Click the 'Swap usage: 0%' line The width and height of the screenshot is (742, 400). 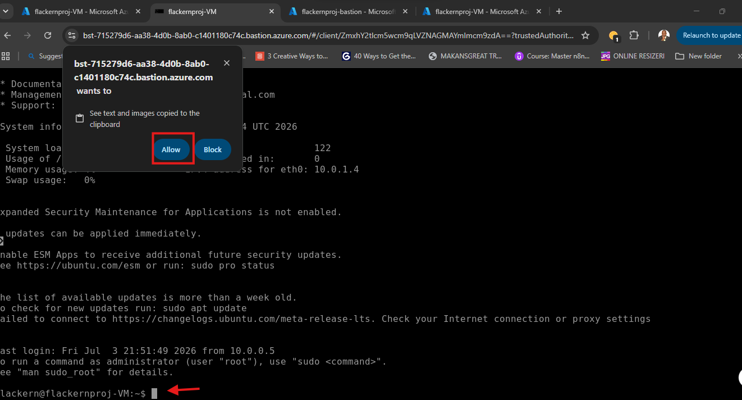tap(51, 180)
